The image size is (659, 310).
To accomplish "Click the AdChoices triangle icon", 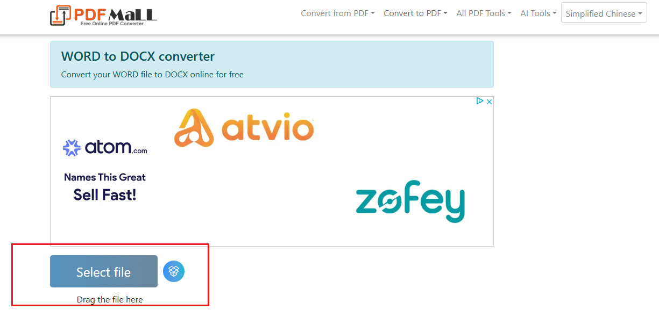I will pyautogui.click(x=480, y=102).
